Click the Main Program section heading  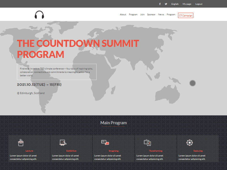114,123
